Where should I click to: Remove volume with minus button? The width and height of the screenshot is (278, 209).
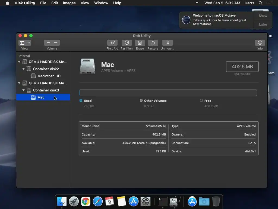pyautogui.click(x=56, y=43)
